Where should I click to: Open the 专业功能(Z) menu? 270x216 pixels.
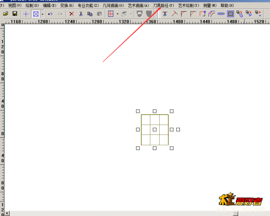[x=88, y=5]
